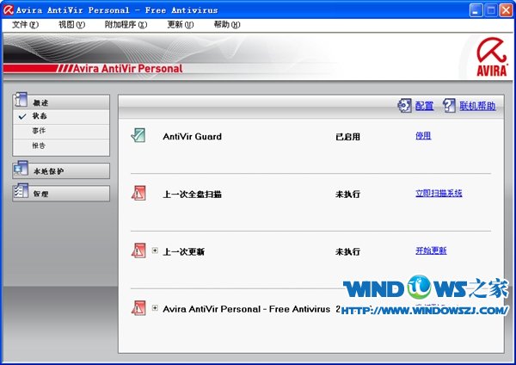The image size is (516, 365).
Task: Click the 配置 gear icon
Action: [404, 105]
